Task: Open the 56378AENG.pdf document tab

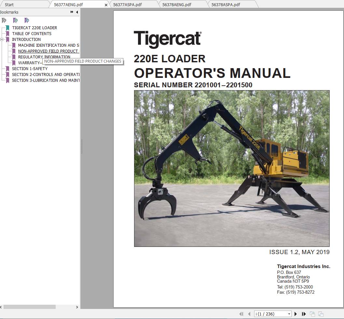Action: tap(177, 5)
